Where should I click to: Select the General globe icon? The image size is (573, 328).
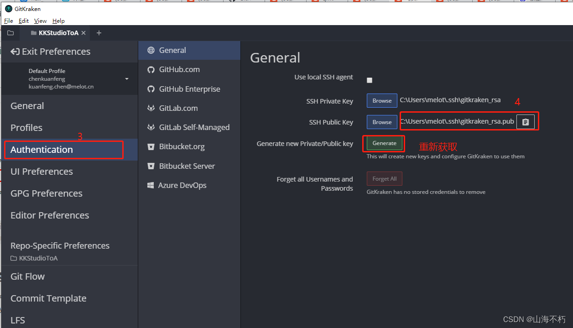pos(151,50)
